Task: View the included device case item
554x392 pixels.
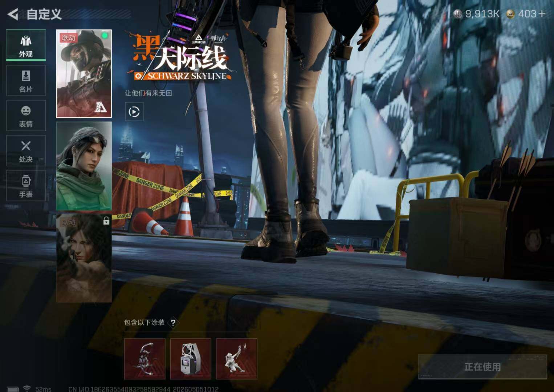Action: click(191, 359)
